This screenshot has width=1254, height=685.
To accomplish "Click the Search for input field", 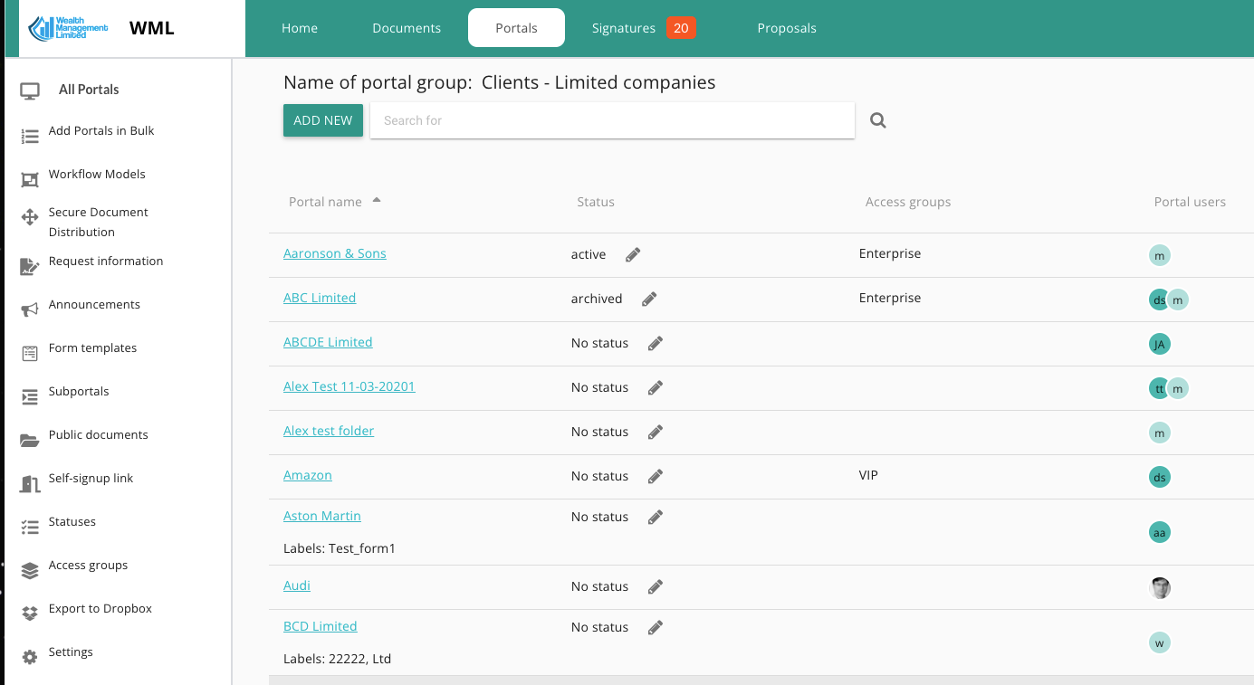I will pos(612,119).
